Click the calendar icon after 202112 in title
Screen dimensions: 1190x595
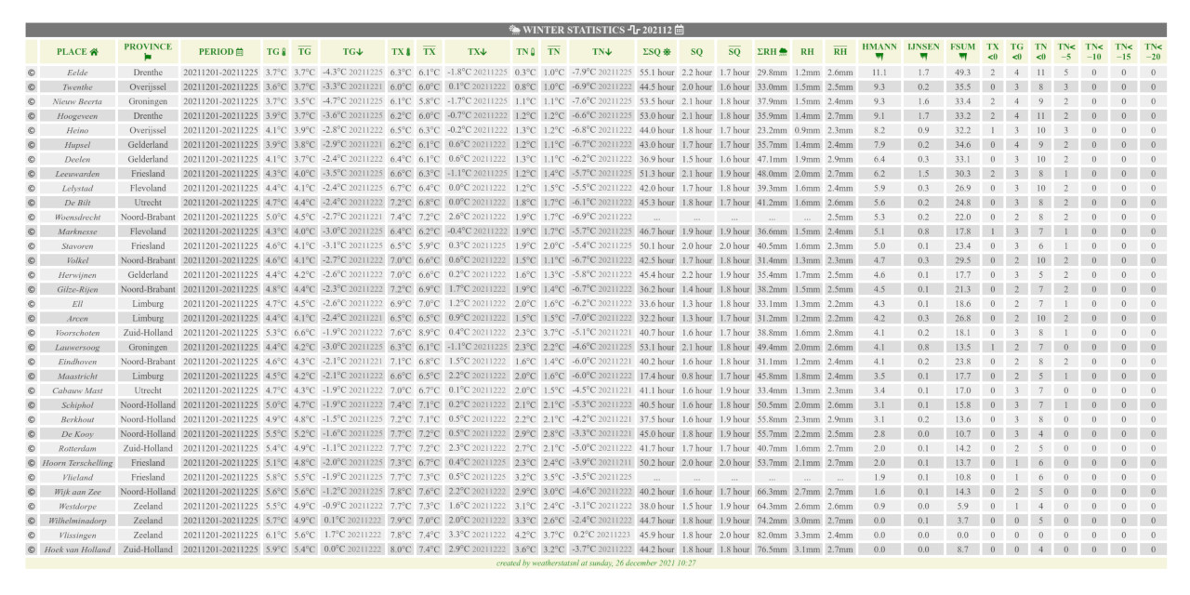click(x=680, y=30)
